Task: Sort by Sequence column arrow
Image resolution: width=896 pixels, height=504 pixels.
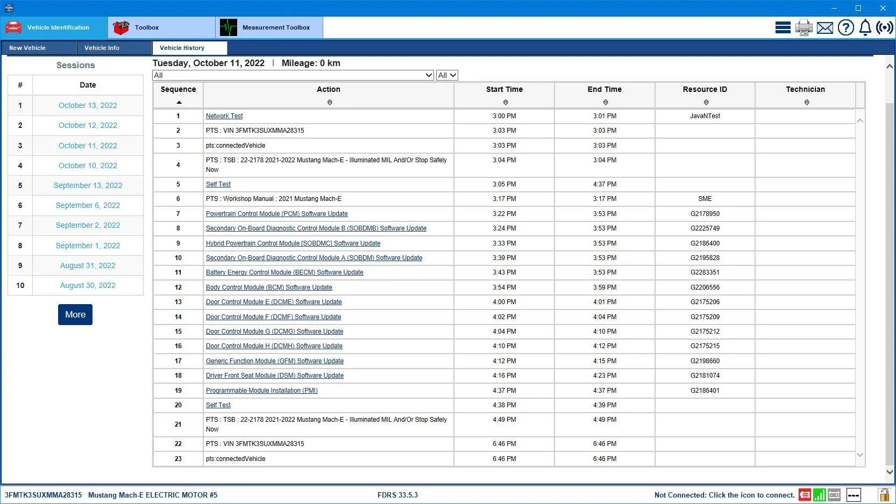Action: (x=179, y=102)
